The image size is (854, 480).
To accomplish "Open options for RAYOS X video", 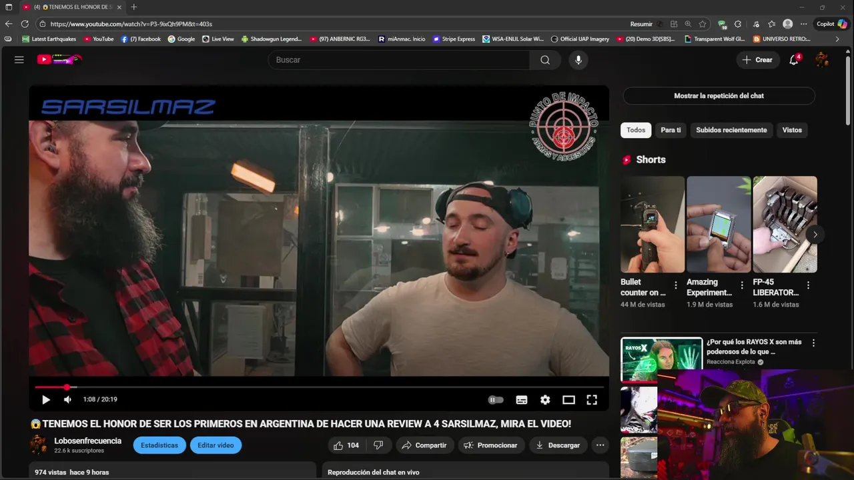I will (x=813, y=343).
